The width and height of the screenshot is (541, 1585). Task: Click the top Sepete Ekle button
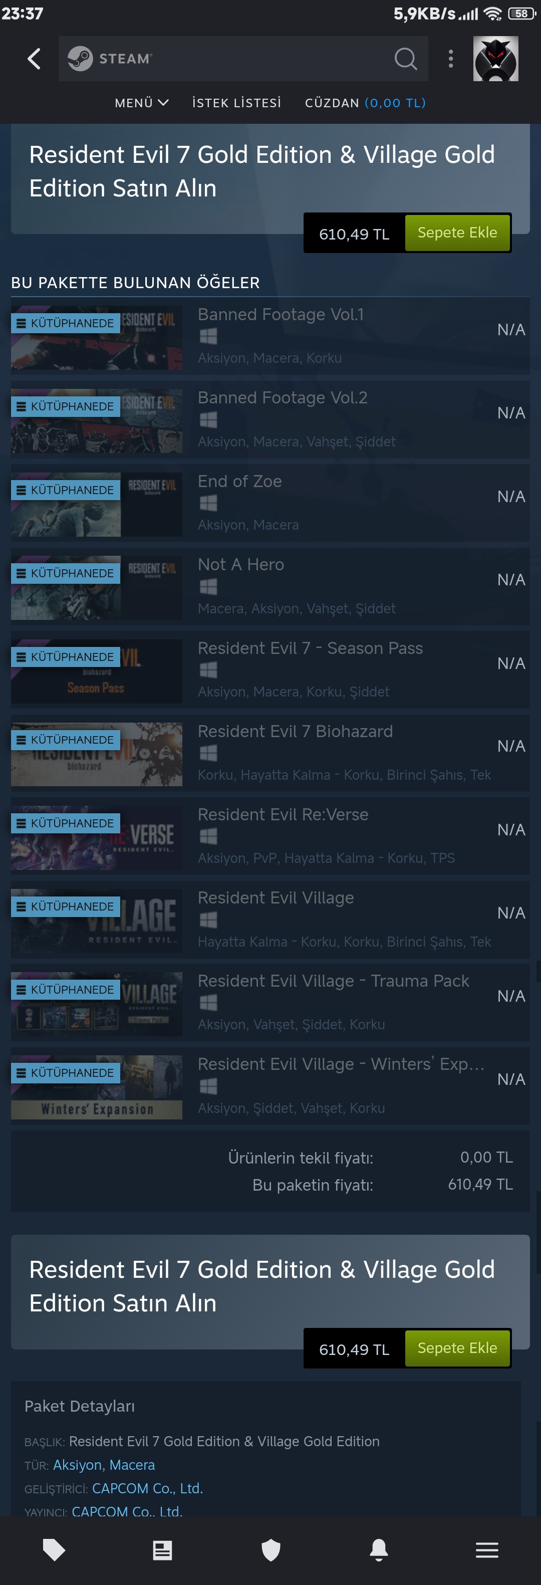(457, 233)
